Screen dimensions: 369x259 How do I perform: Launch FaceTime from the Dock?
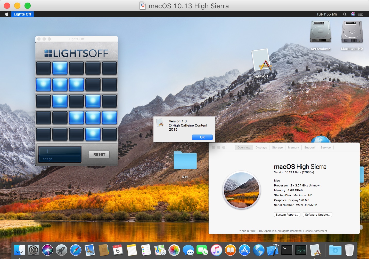click(202, 250)
